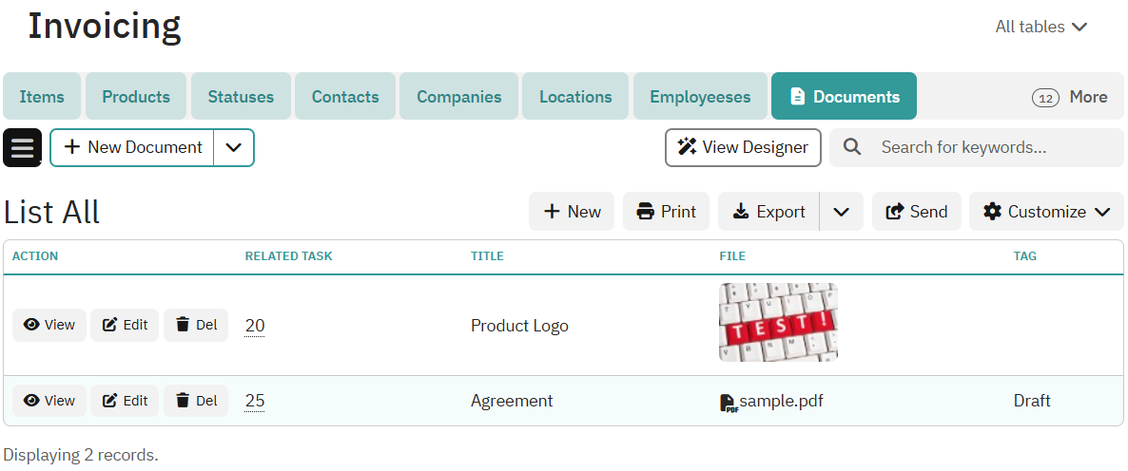Click the sample.pdf file icon
Image resolution: width=1128 pixels, height=471 pixels.
(x=729, y=402)
